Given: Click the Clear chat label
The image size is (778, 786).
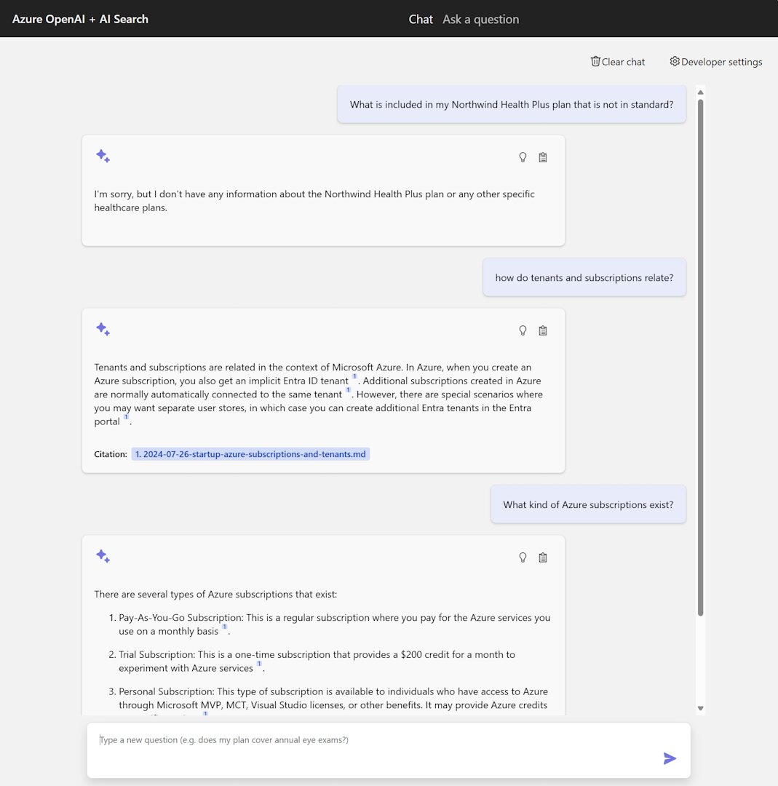Looking at the screenshot, I should [624, 61].
